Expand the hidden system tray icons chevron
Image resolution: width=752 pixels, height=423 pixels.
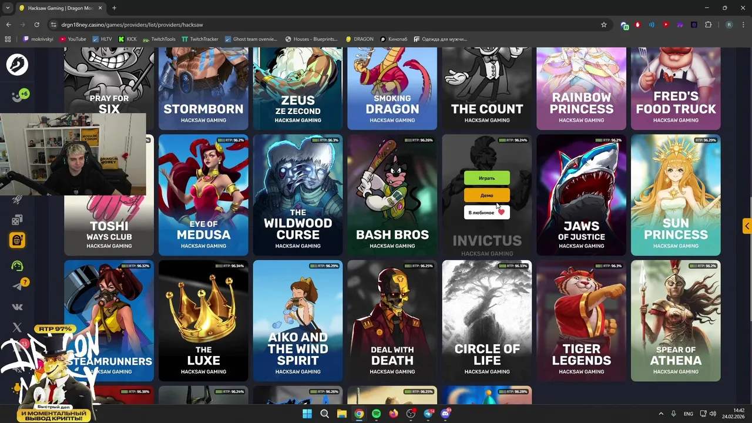pos(660,414)
